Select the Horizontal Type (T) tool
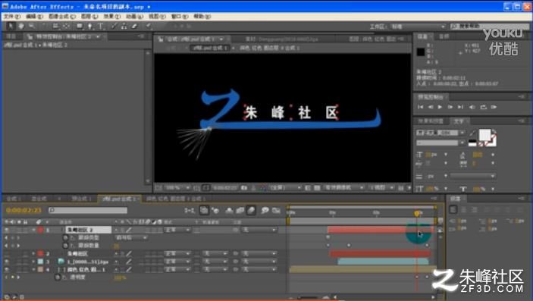The width and height of the screenshot is (533, 301). pos(101,26)
